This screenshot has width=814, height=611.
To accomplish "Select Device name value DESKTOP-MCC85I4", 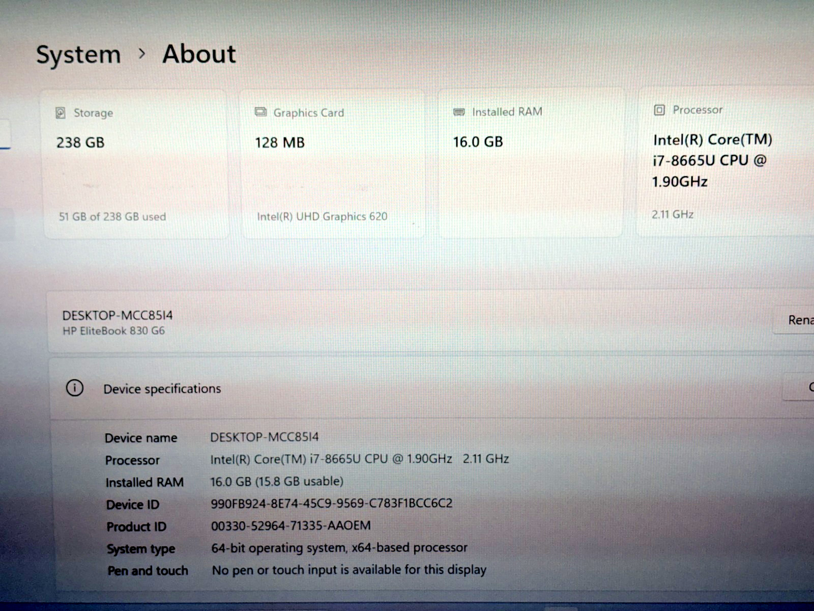I will pyautogui.click(x=265, y=437).
